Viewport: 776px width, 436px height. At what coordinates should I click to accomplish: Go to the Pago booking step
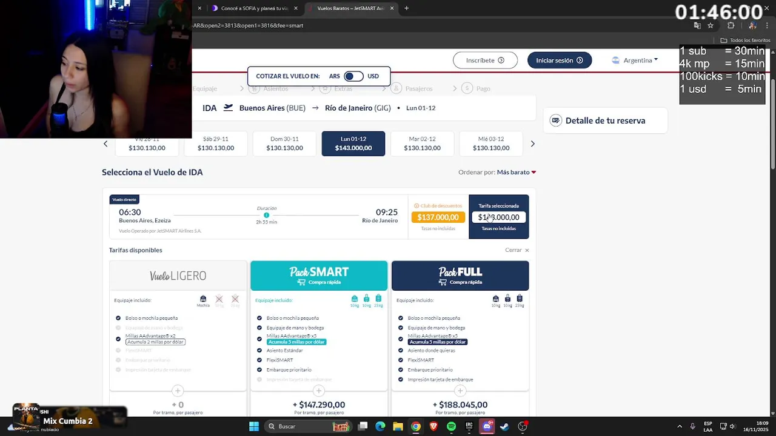point(476,88)
